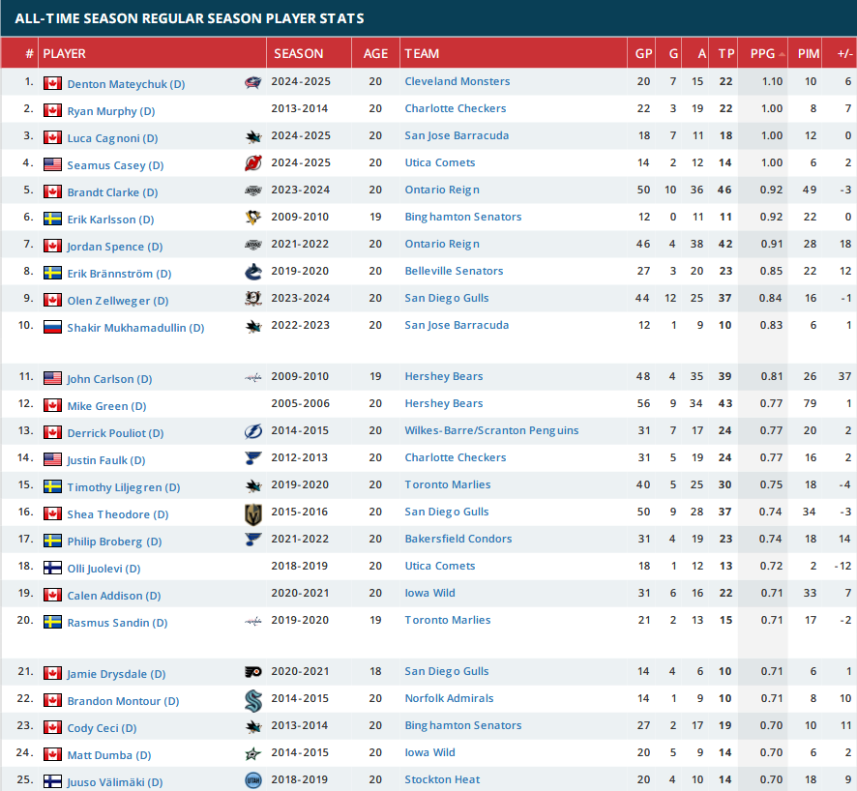Click Penguins logo next to Erik Karlsson

253,218
